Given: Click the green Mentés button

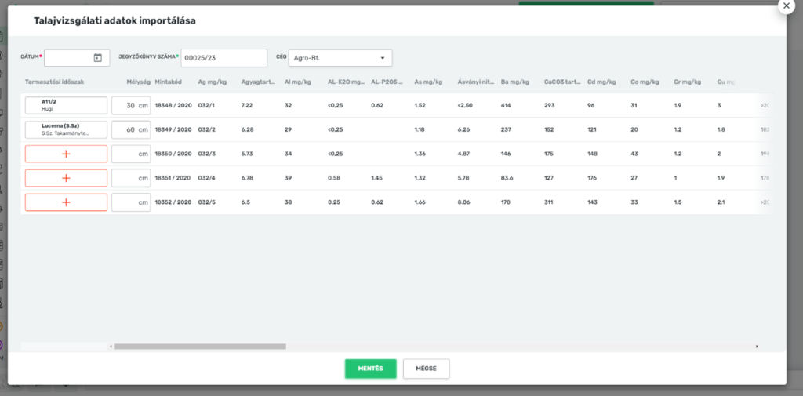Looking at the screenshot, I should click(x=370, y=369).
